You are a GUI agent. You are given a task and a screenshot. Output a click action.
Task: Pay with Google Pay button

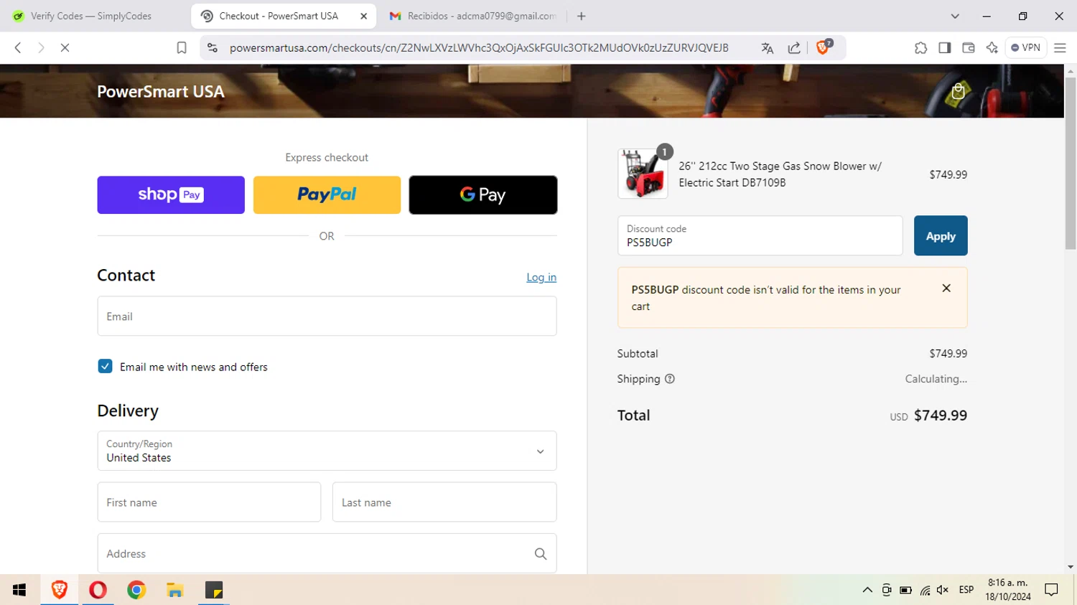483,195
